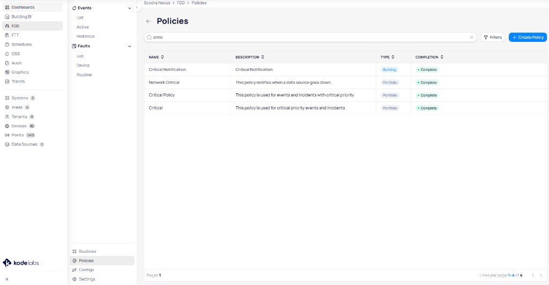Screen dimensions: 549x285
Task: Click Create Policy button
Action: 528,37
